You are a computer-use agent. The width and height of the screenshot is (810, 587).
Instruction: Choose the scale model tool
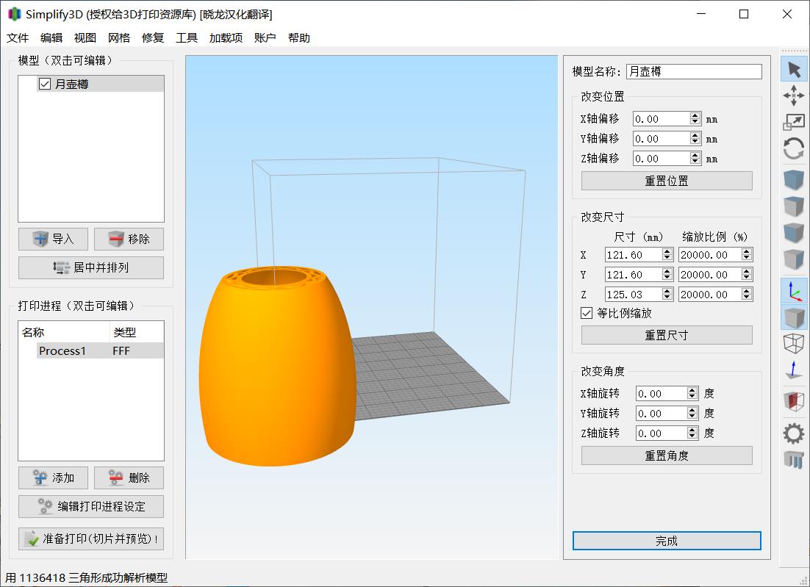click(x=794, y=123)
